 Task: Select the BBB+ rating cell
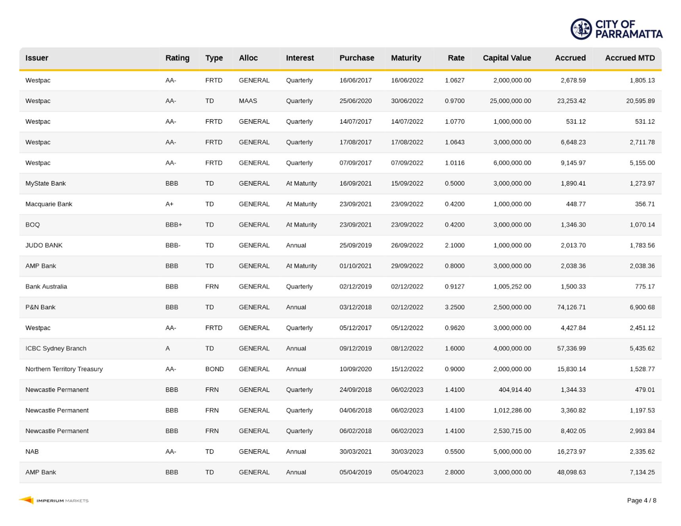(174, 224)
